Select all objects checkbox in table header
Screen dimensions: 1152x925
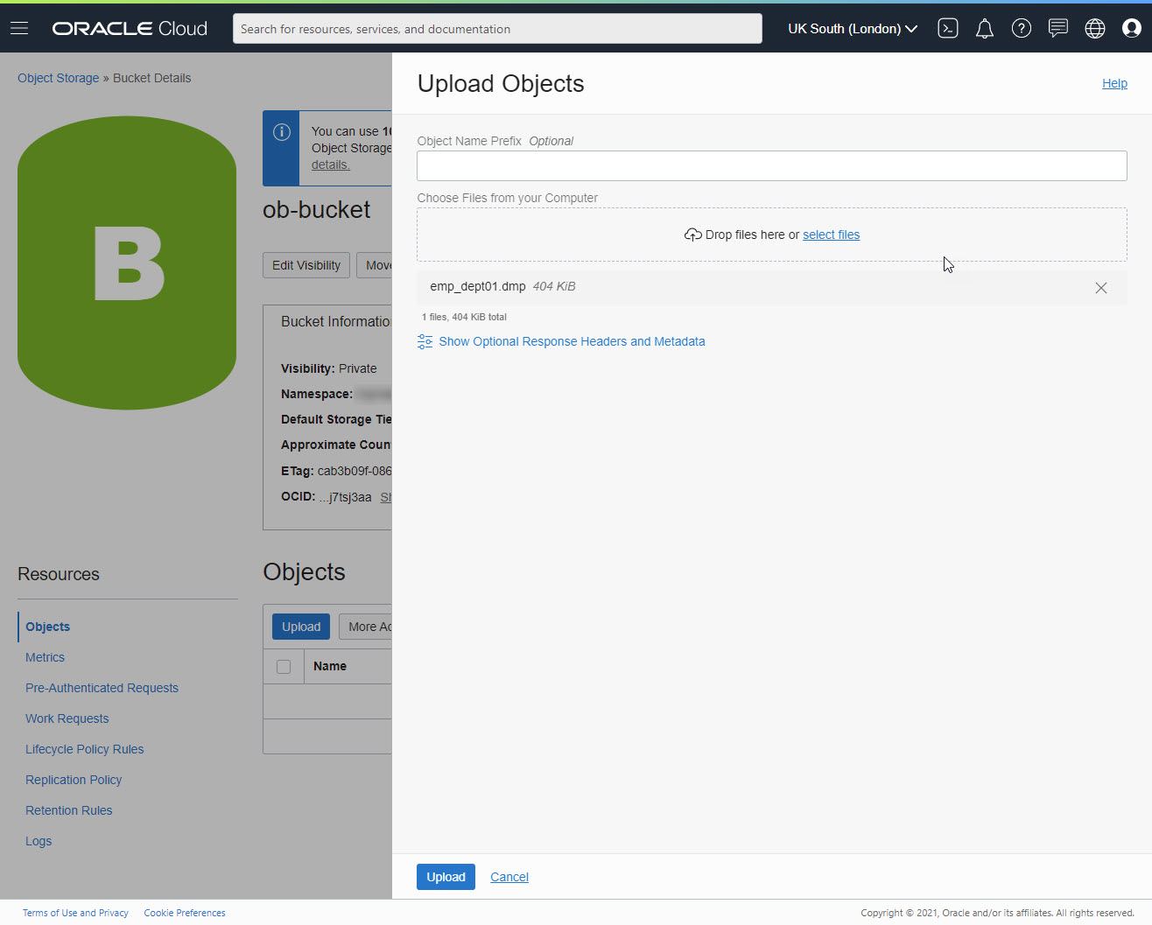pos(284,667)
